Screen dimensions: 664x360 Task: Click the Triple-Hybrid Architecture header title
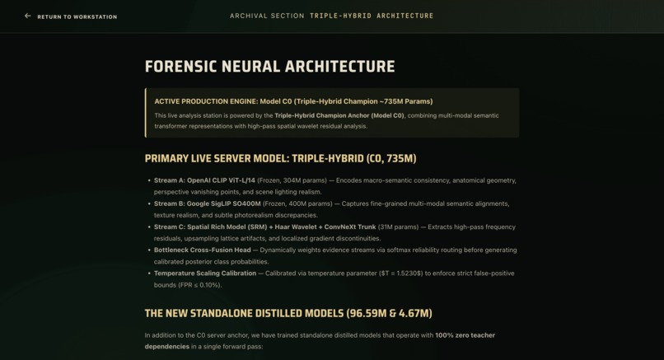[372, 16]
